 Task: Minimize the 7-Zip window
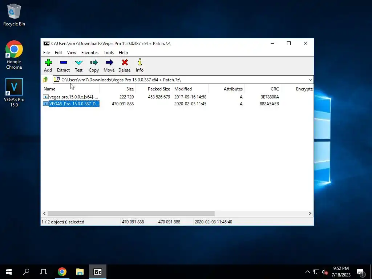(272, 44)
